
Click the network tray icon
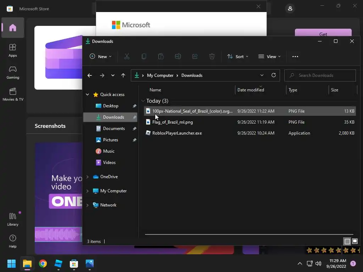[310, 263]
